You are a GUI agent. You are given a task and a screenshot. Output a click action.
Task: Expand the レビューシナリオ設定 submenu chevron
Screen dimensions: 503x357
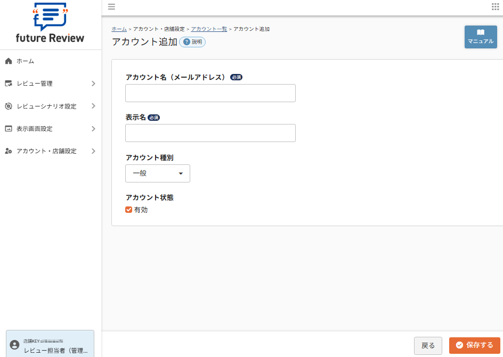pos(92,106)
